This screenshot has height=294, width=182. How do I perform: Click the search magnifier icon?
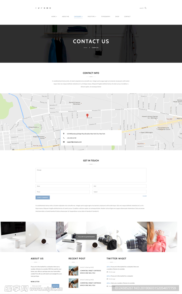pos(146,8)
